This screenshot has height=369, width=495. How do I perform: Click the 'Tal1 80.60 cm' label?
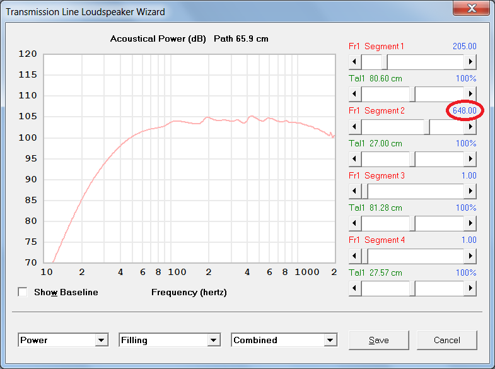pos(375,78)
